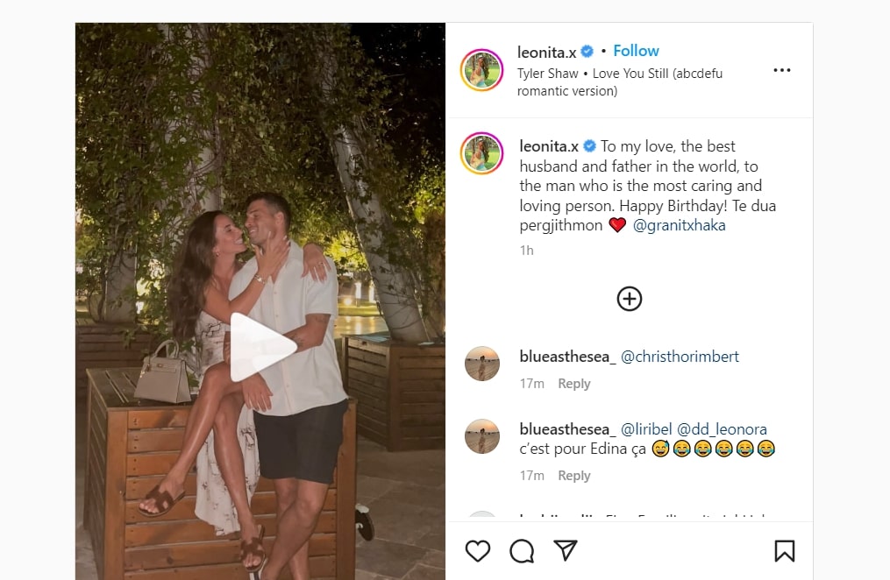Share post with paper plane icon
This screenshot has width=890, height=580.
[566, 550]
